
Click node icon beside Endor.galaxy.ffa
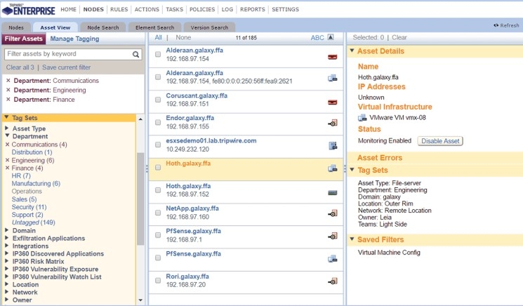[333, 123]
